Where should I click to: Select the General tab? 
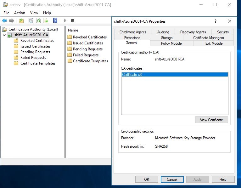132,43
